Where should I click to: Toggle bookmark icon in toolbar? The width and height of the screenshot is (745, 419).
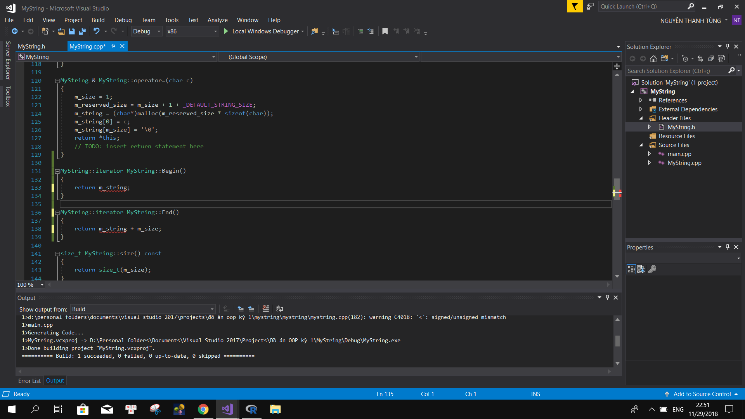click(x=385, y=31)
